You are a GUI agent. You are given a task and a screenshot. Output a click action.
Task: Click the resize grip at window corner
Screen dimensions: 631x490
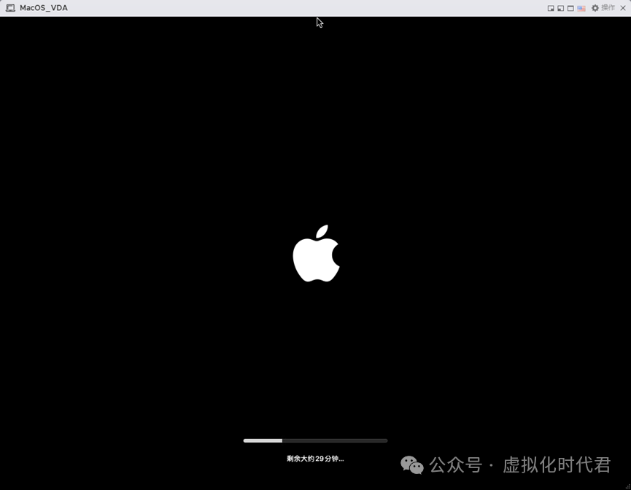click(628, 487)
